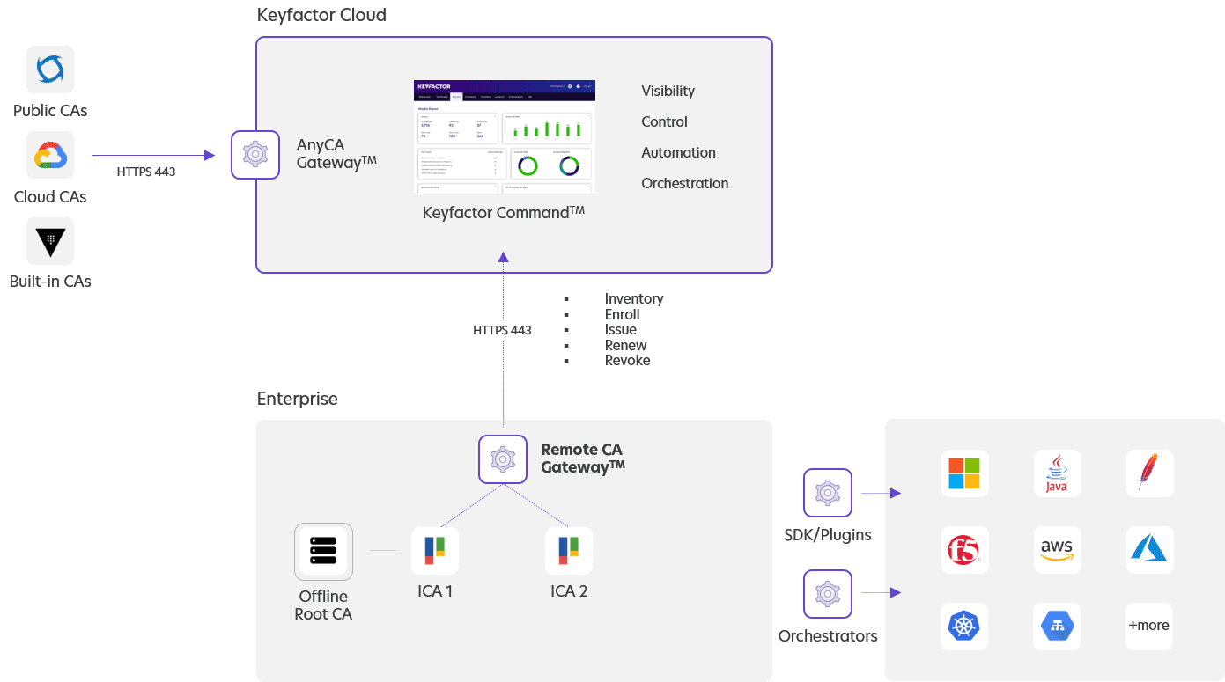Click the Built-in CAs label
This screenshot has height=682, width=1225.
point(50,282)
